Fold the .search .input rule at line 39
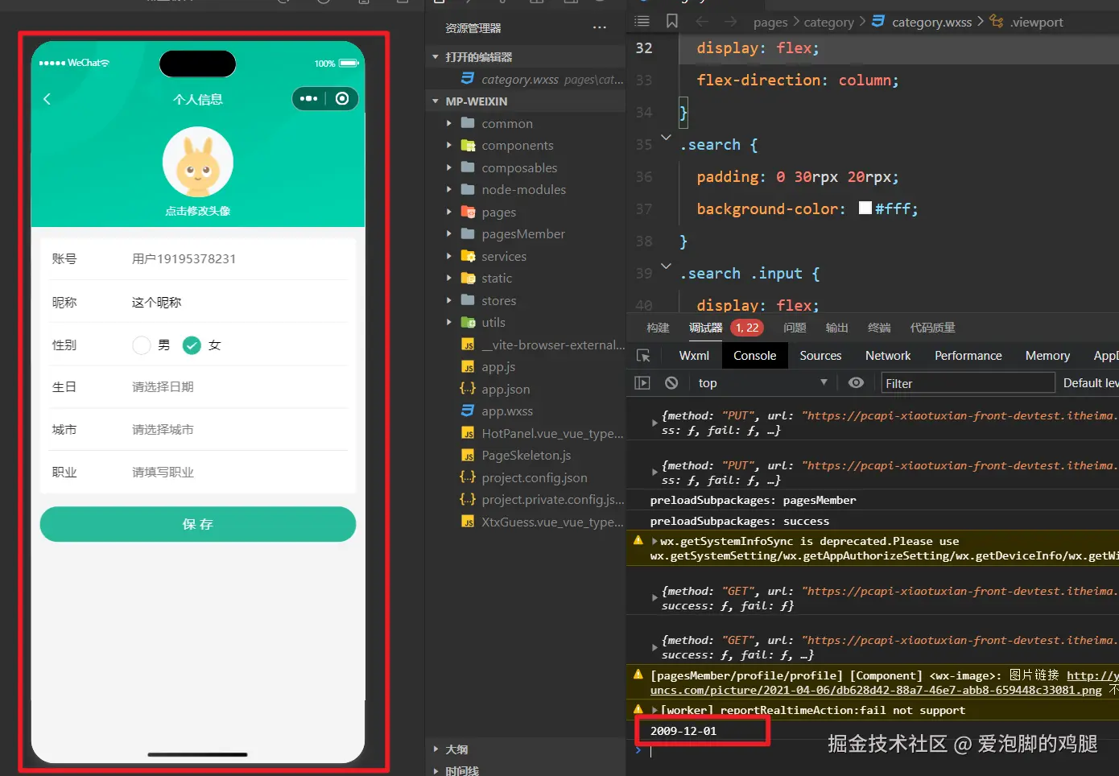Image resolution: width=1119 pixels, height=776 pixels. 666,266
